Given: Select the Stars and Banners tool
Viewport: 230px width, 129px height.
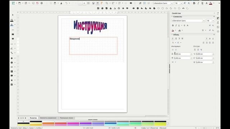Looking at the screenshot, I should pos(12,80).
